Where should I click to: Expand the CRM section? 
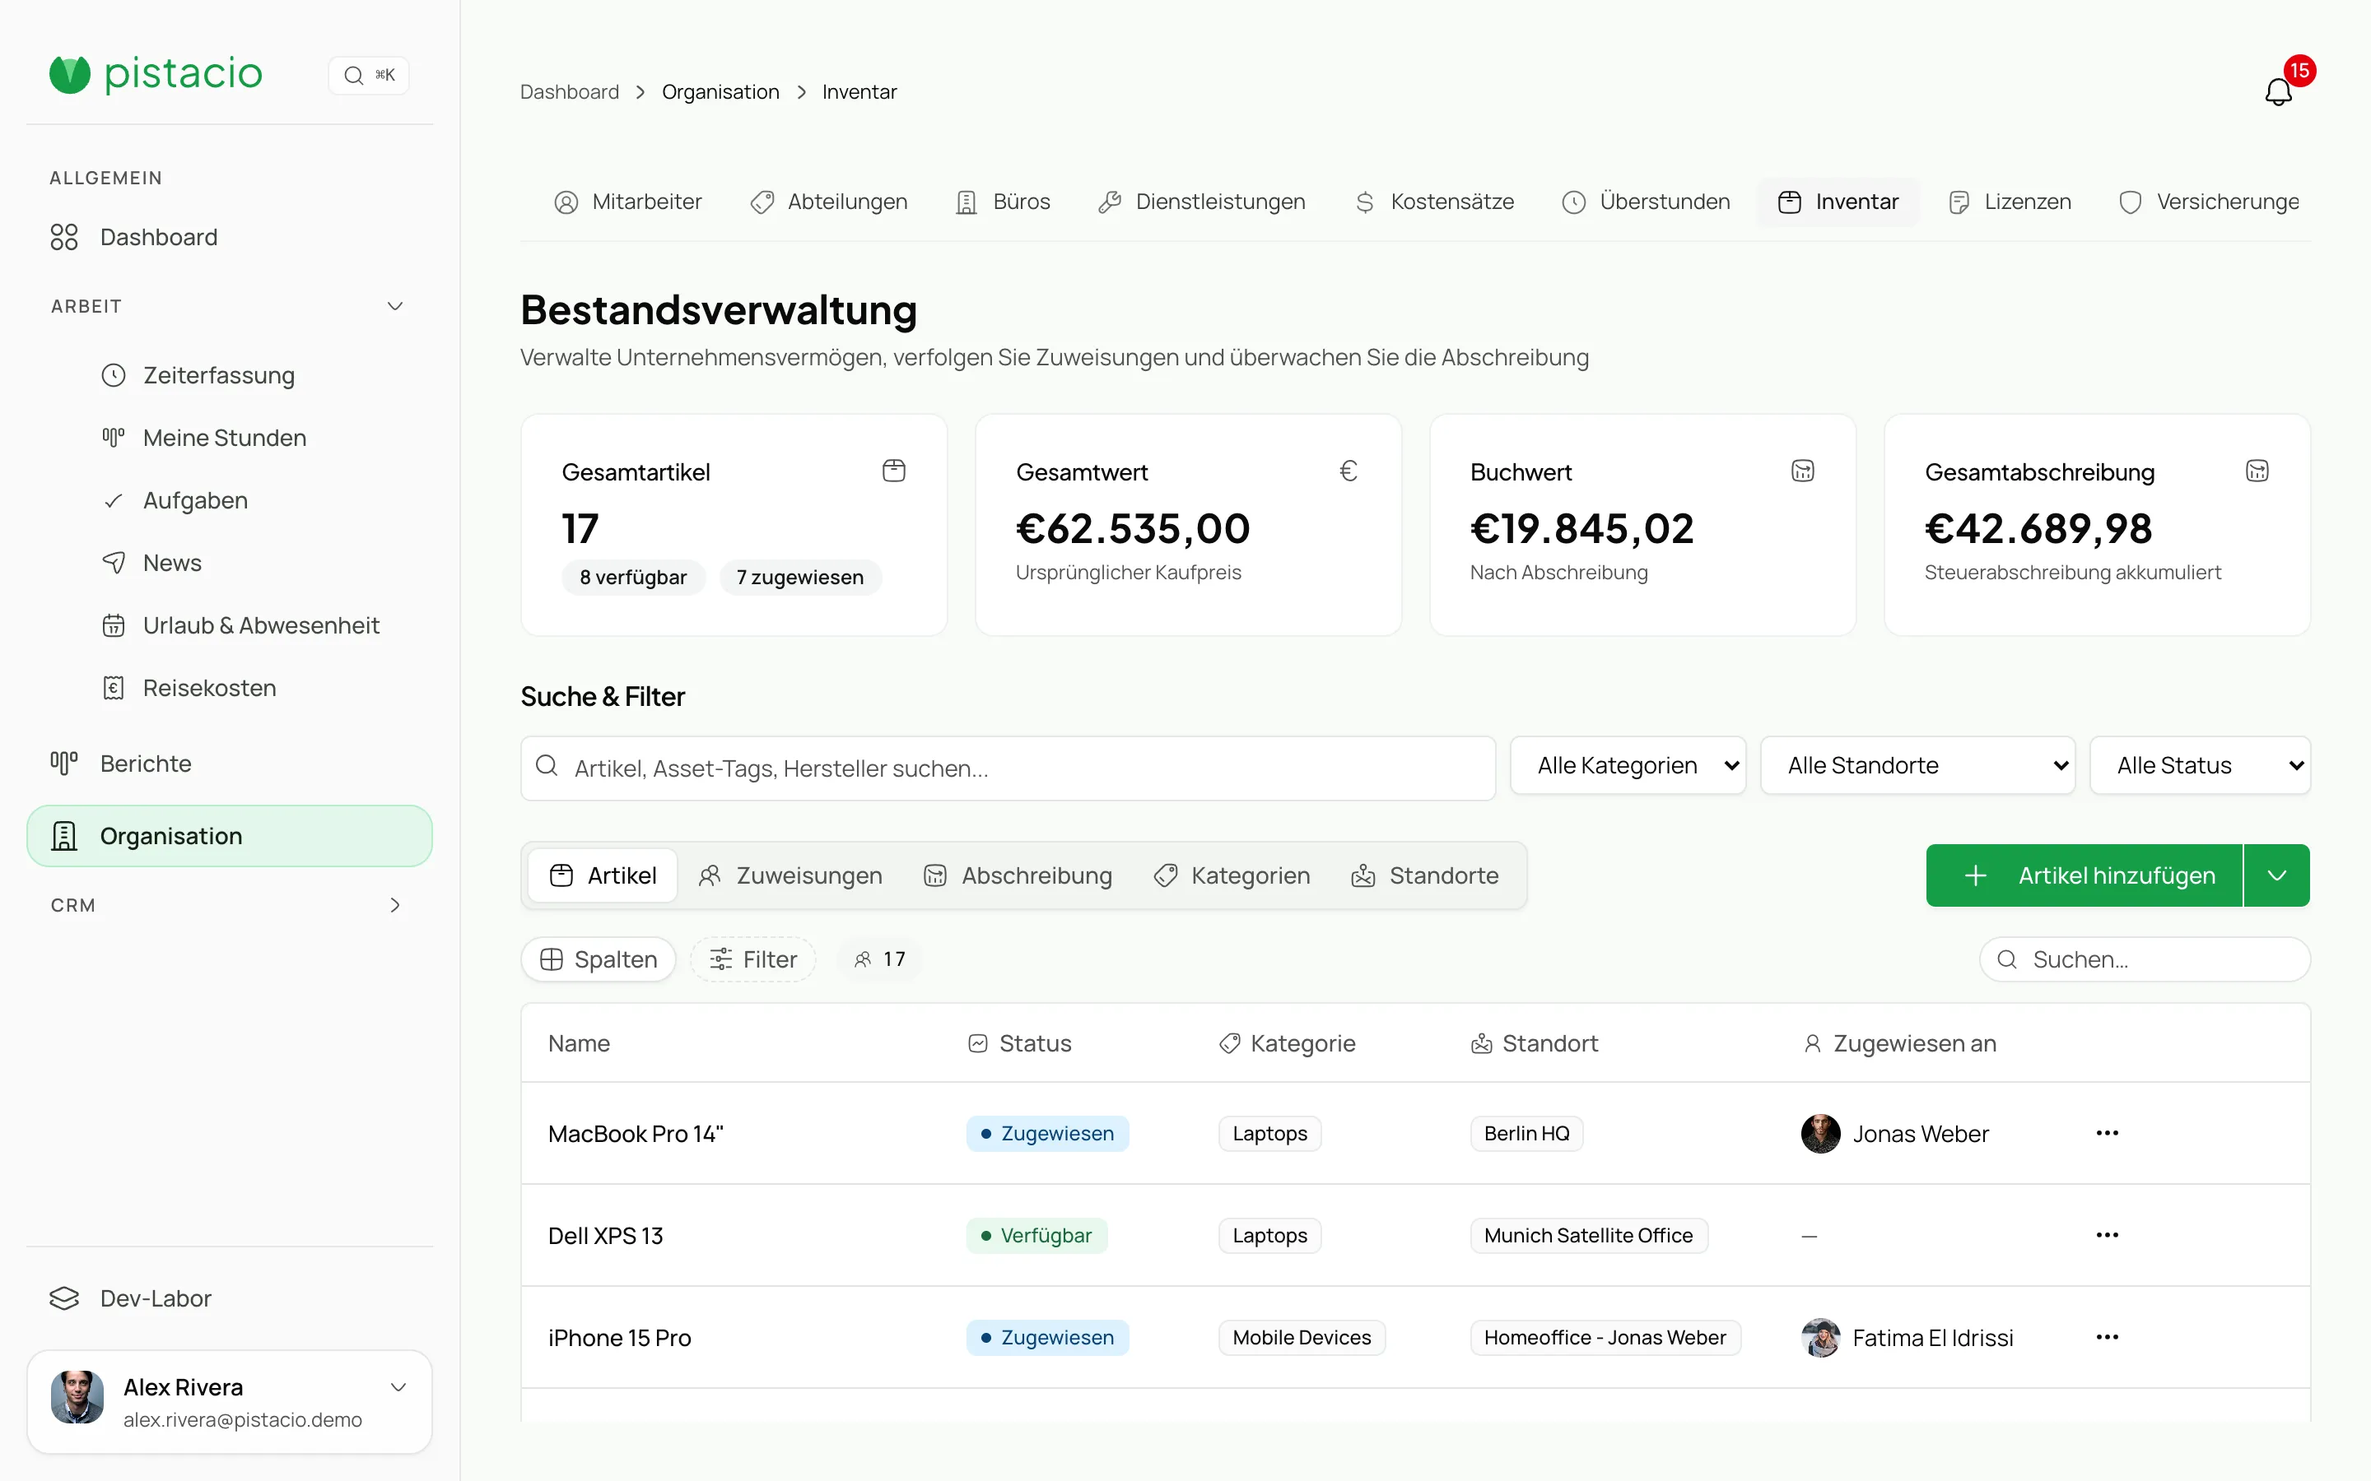coord(395,906)
